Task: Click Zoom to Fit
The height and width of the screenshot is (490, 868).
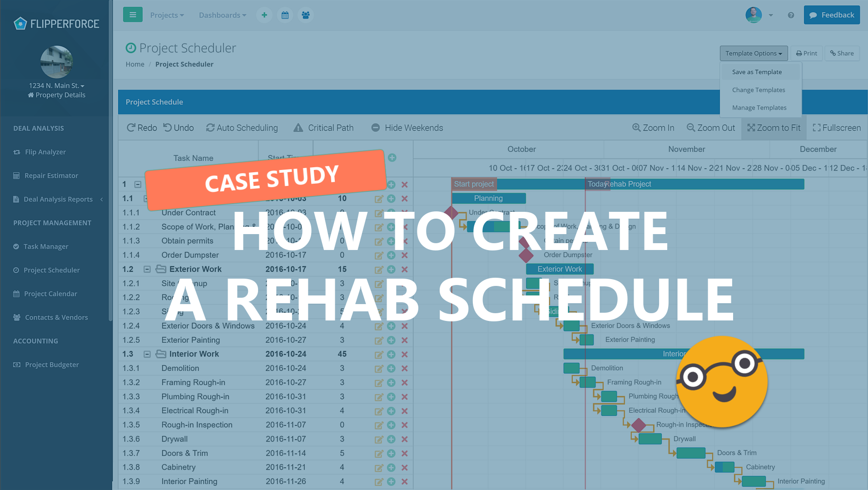Action: [x=774, y=128]
